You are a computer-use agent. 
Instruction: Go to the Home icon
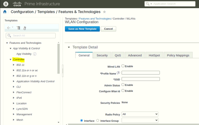click(x=5, y=12)
